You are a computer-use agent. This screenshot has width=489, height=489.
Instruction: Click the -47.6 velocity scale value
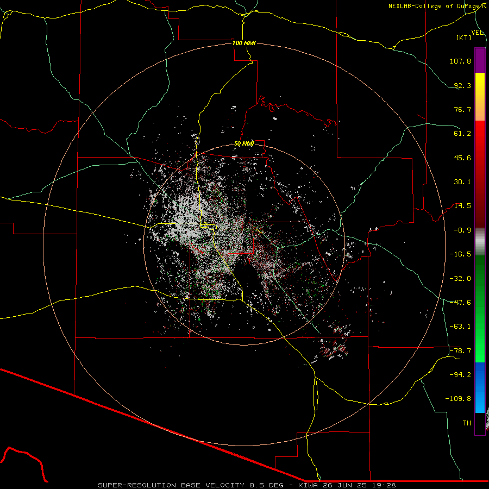(x=460, y=303)
